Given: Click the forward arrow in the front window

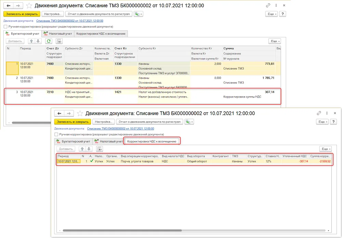Looking at the screenshot, I should click(x=69, y=113).
